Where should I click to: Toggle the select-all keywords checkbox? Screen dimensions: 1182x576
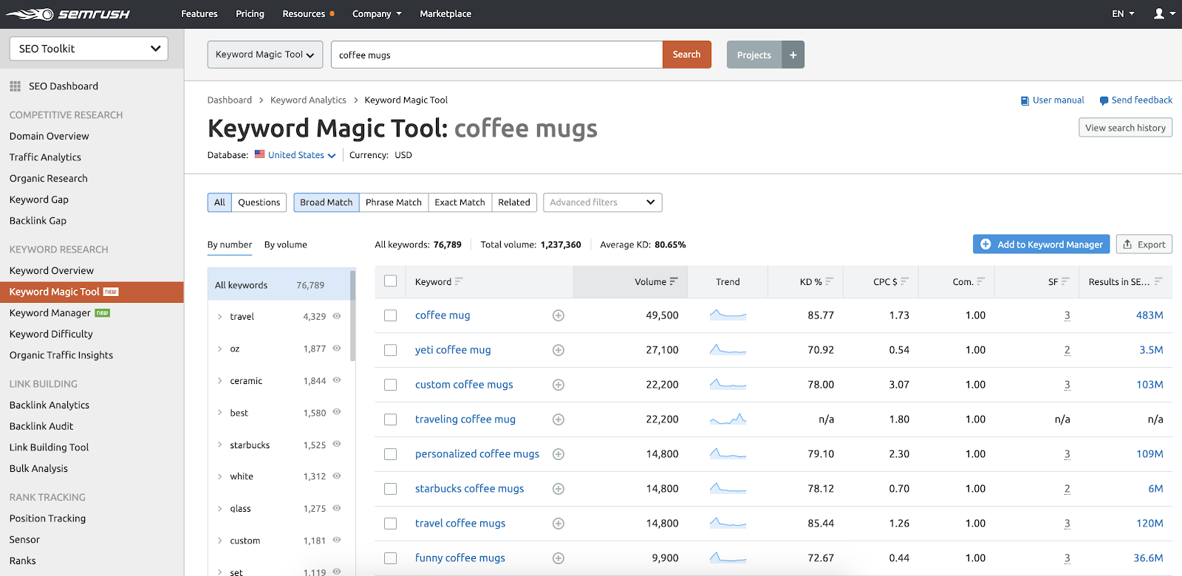391,281
